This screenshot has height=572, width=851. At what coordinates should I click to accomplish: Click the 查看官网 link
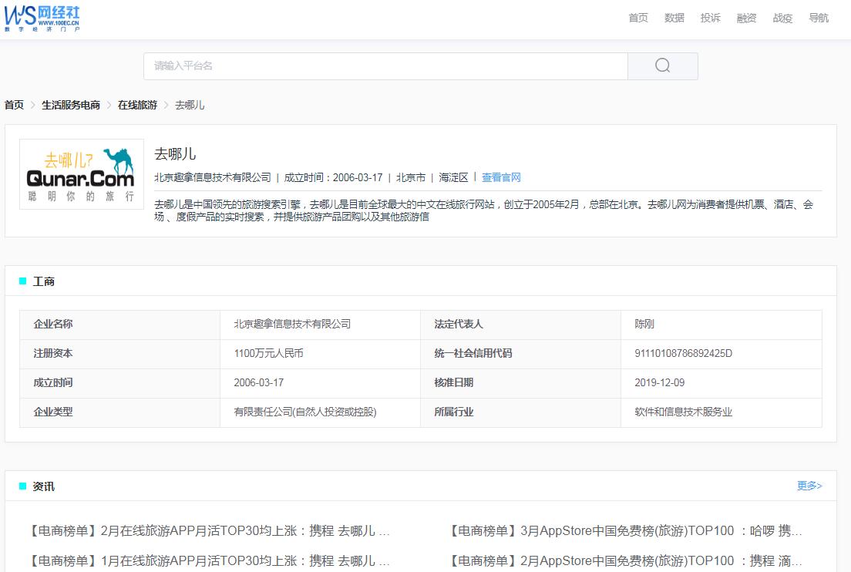501,177
